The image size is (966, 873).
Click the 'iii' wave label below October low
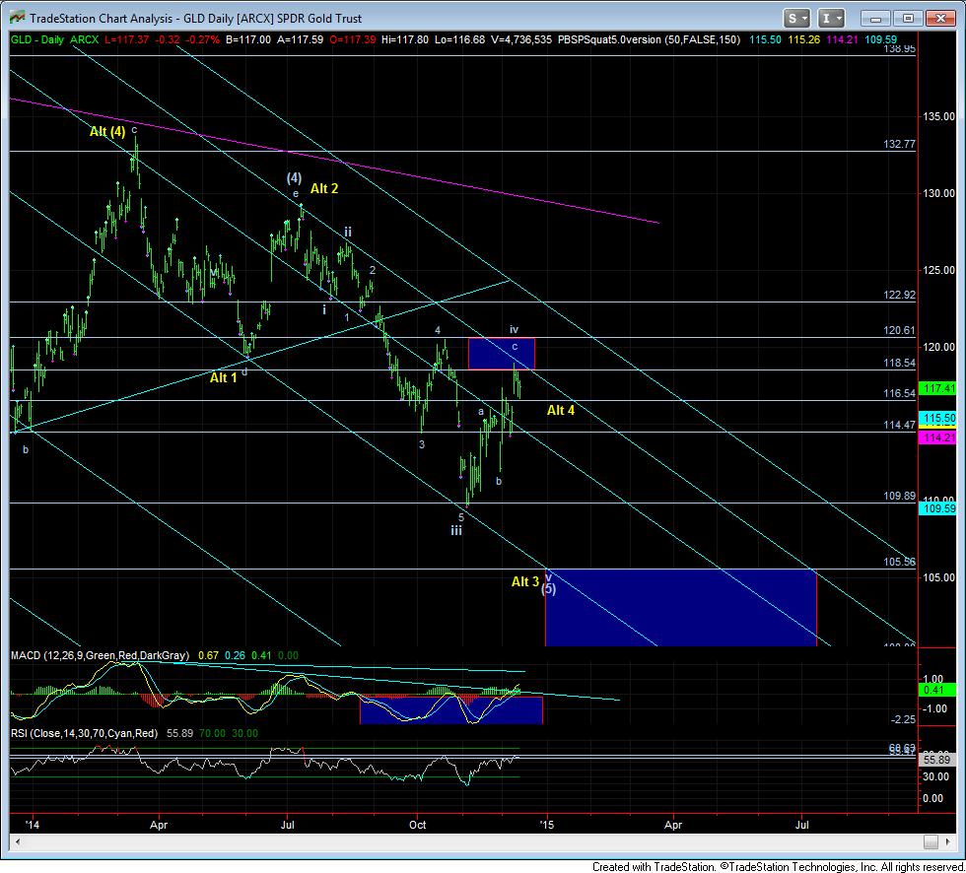pyautogui.click(x=455, y=531)
